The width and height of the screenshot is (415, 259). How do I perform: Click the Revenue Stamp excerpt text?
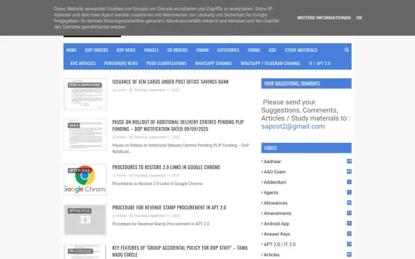160,224
